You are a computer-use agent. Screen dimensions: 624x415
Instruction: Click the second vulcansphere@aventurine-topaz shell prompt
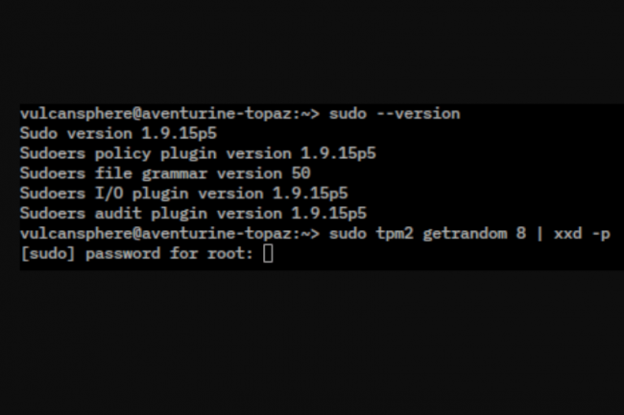[169, 234]
